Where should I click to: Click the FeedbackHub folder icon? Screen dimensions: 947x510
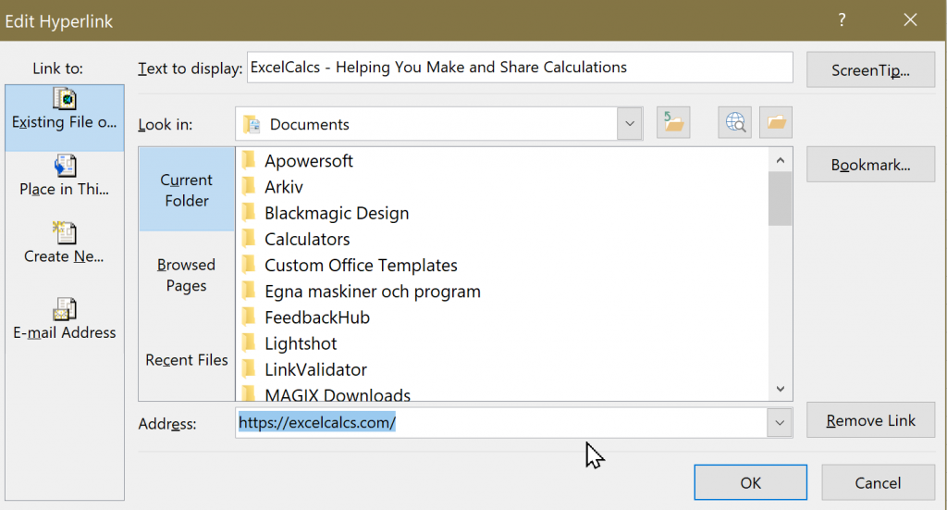tap(248, 317)
